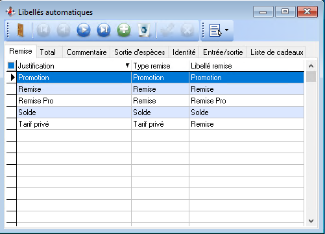Toggle the blue select-all box in grid header
Viewport: 325px width, 234px height.
coord(11,65)
